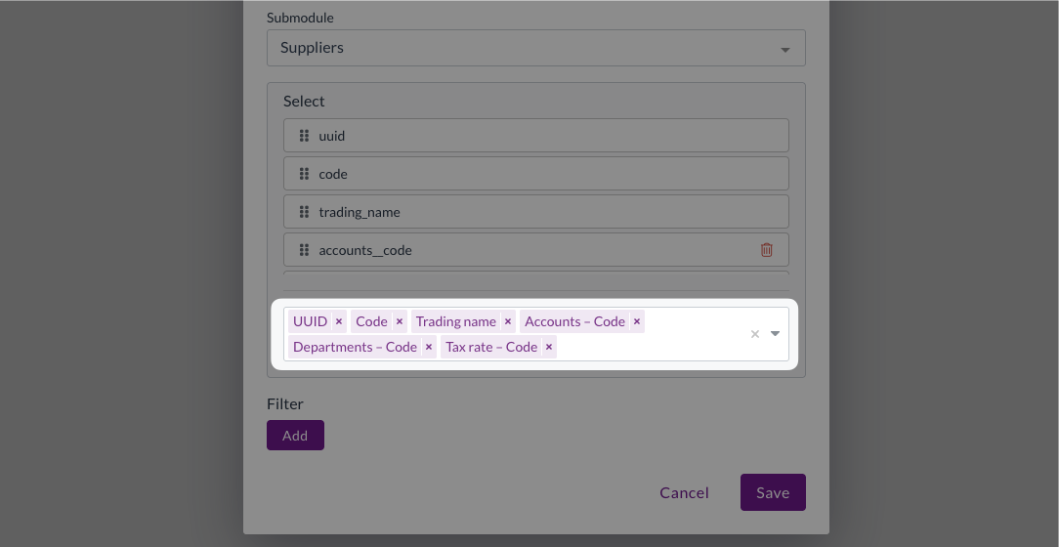Remove the UUID tag
The width and height of the screenshot is (1059, 547).
[339, 321]
